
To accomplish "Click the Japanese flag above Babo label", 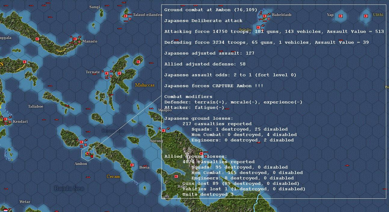I will (176, 177).
